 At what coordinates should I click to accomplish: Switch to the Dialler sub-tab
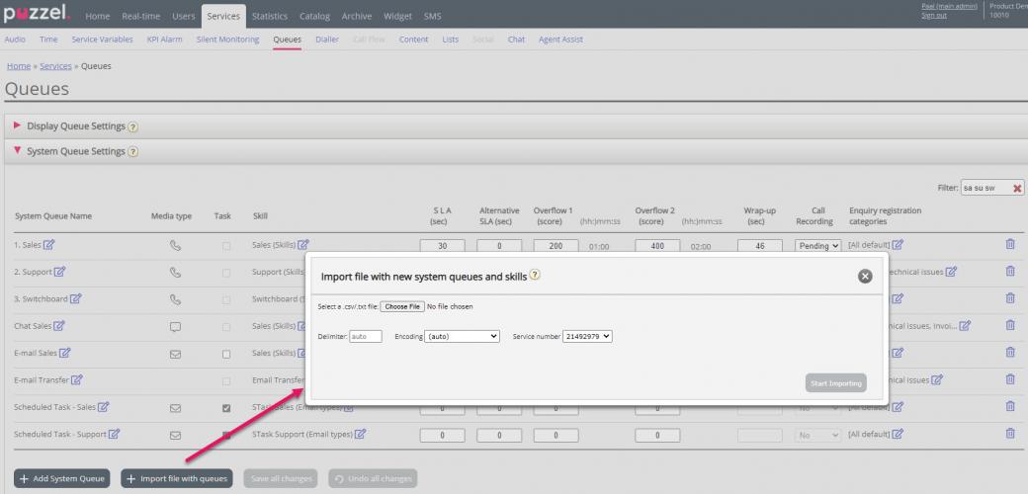pos(326,40)
